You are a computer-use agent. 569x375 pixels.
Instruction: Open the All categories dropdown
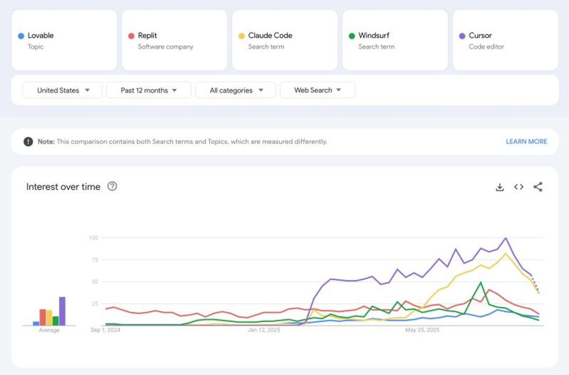[236, 90]
